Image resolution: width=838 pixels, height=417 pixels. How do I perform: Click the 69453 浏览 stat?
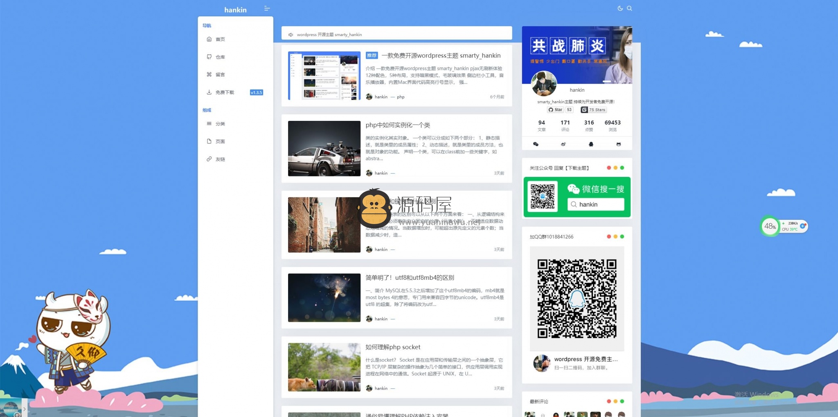pyautogui.click(x=613, y=126)
